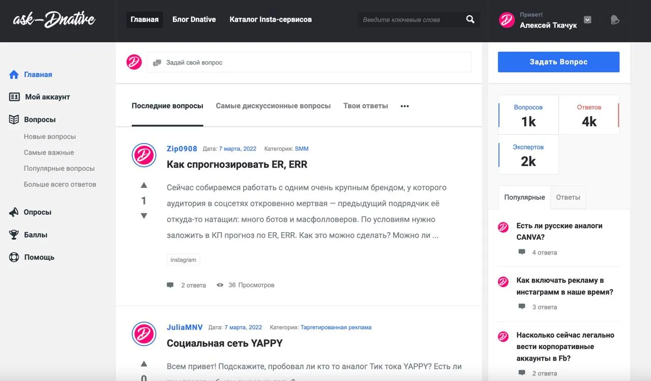Viewport: 651px width, 381px height.
Task: Click the book icon beside Вопросы
Action: [x=14, y=119]
